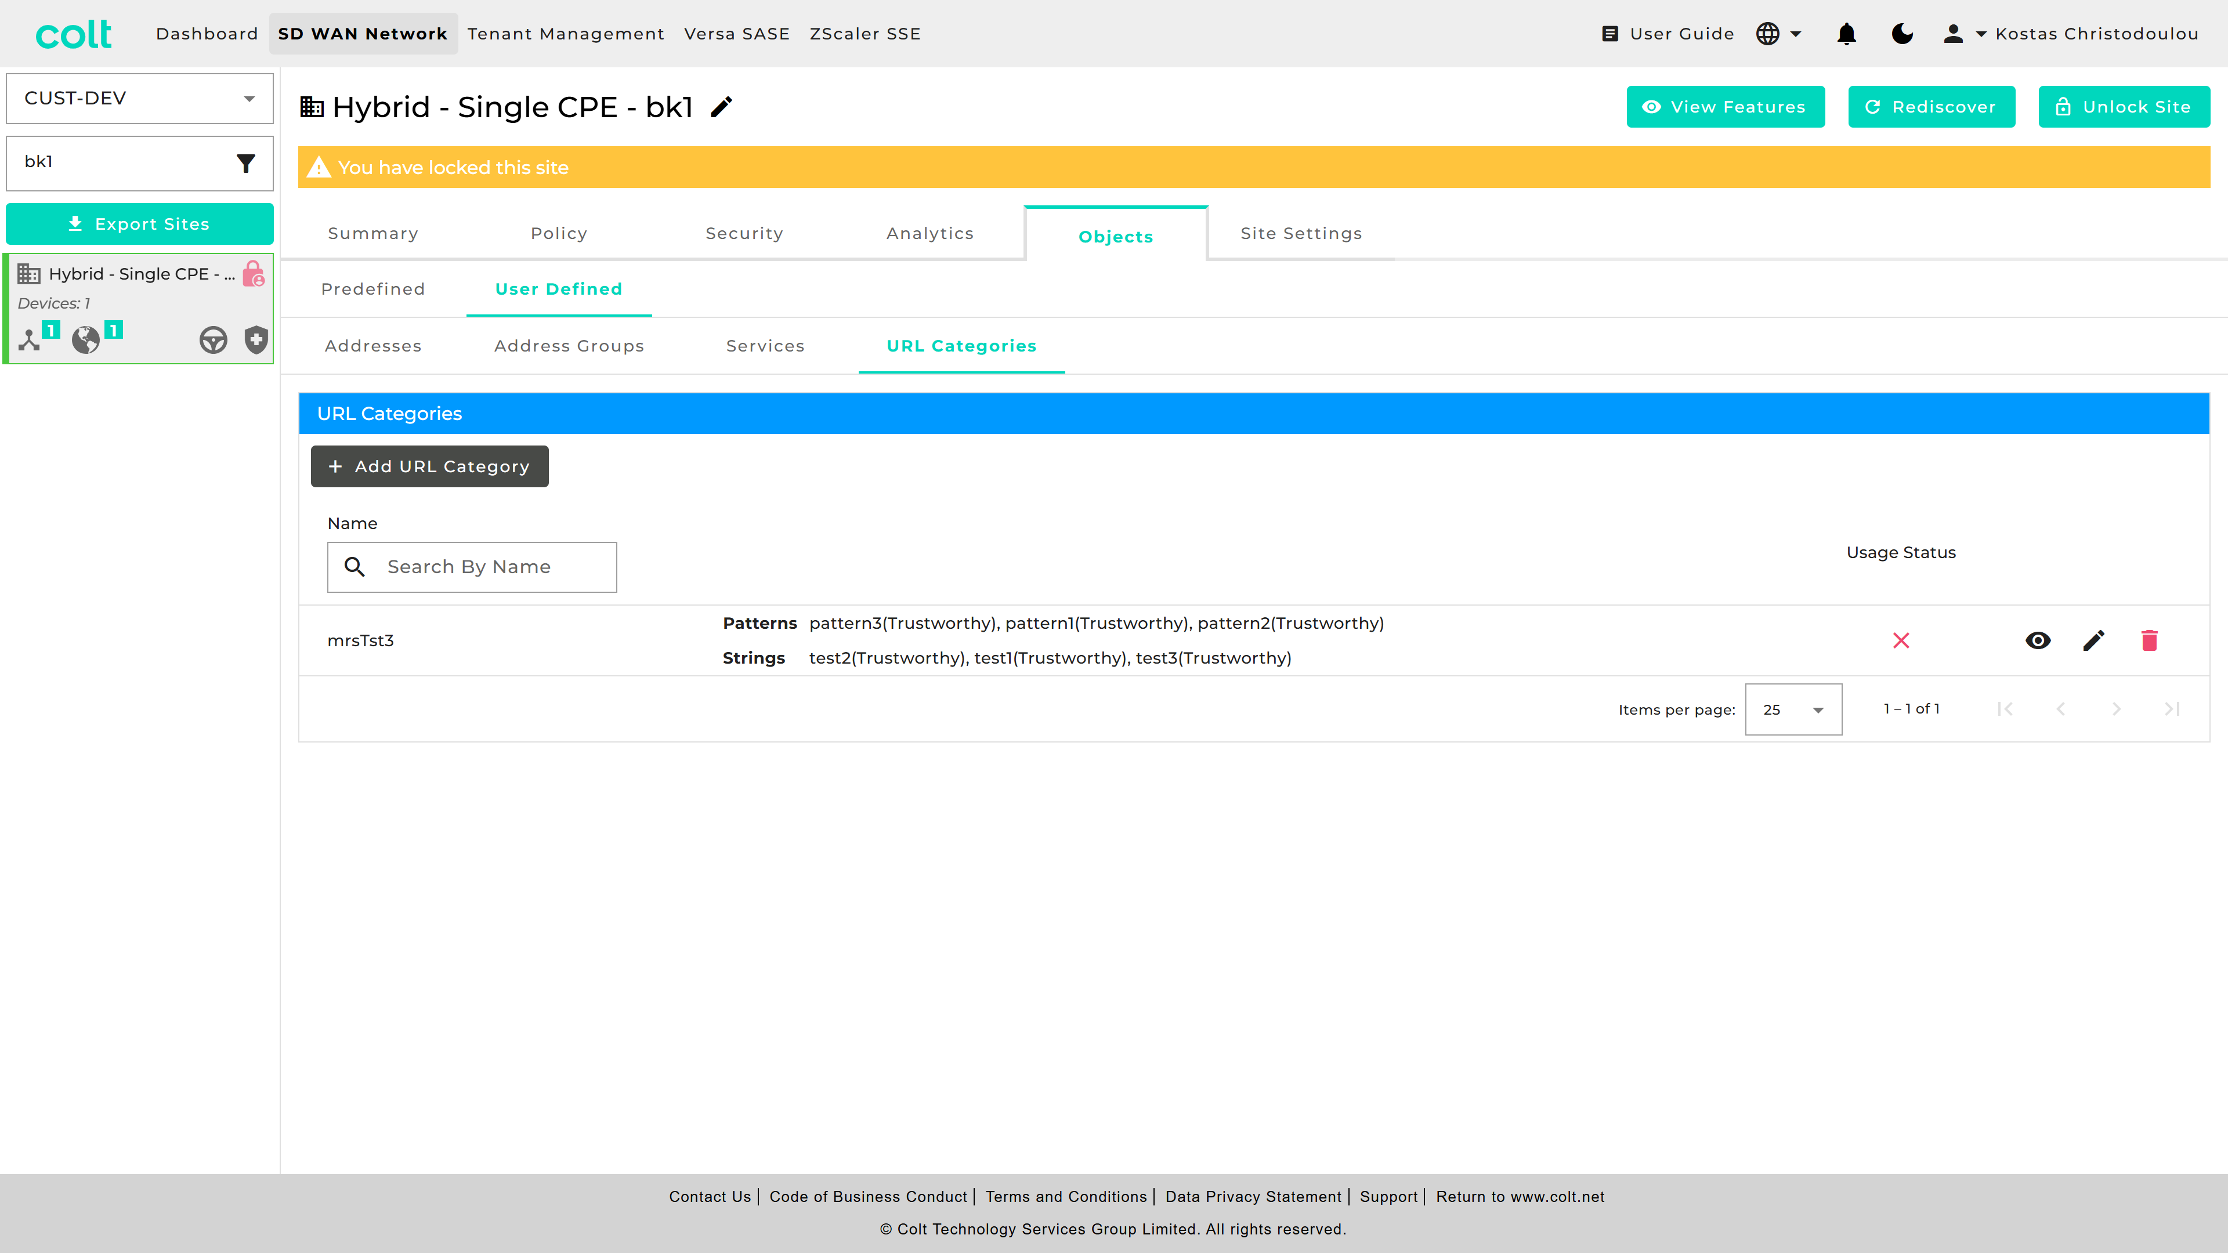This screenshot has width=2228, height=1253.
Task: Click the View Features button
Action: coord(1726,107)
